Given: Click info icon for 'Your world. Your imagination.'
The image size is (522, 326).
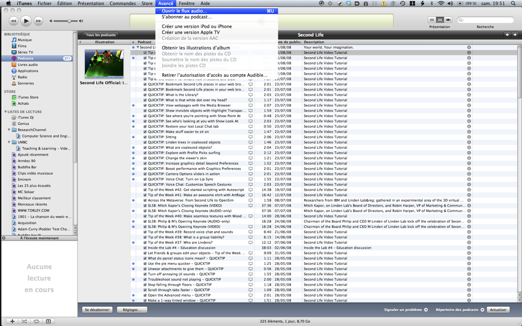Looking at the screenshot, I should 469,47.
